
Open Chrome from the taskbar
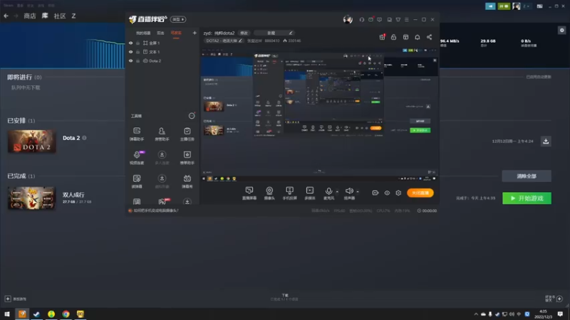coord(66,314)
